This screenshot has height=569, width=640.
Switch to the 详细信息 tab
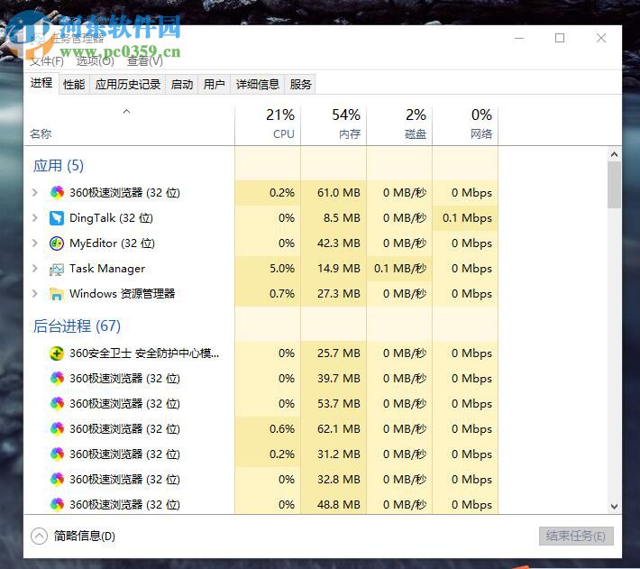pos(258,85)
